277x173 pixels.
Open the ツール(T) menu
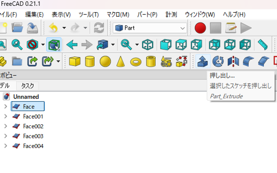pos(89,15)
